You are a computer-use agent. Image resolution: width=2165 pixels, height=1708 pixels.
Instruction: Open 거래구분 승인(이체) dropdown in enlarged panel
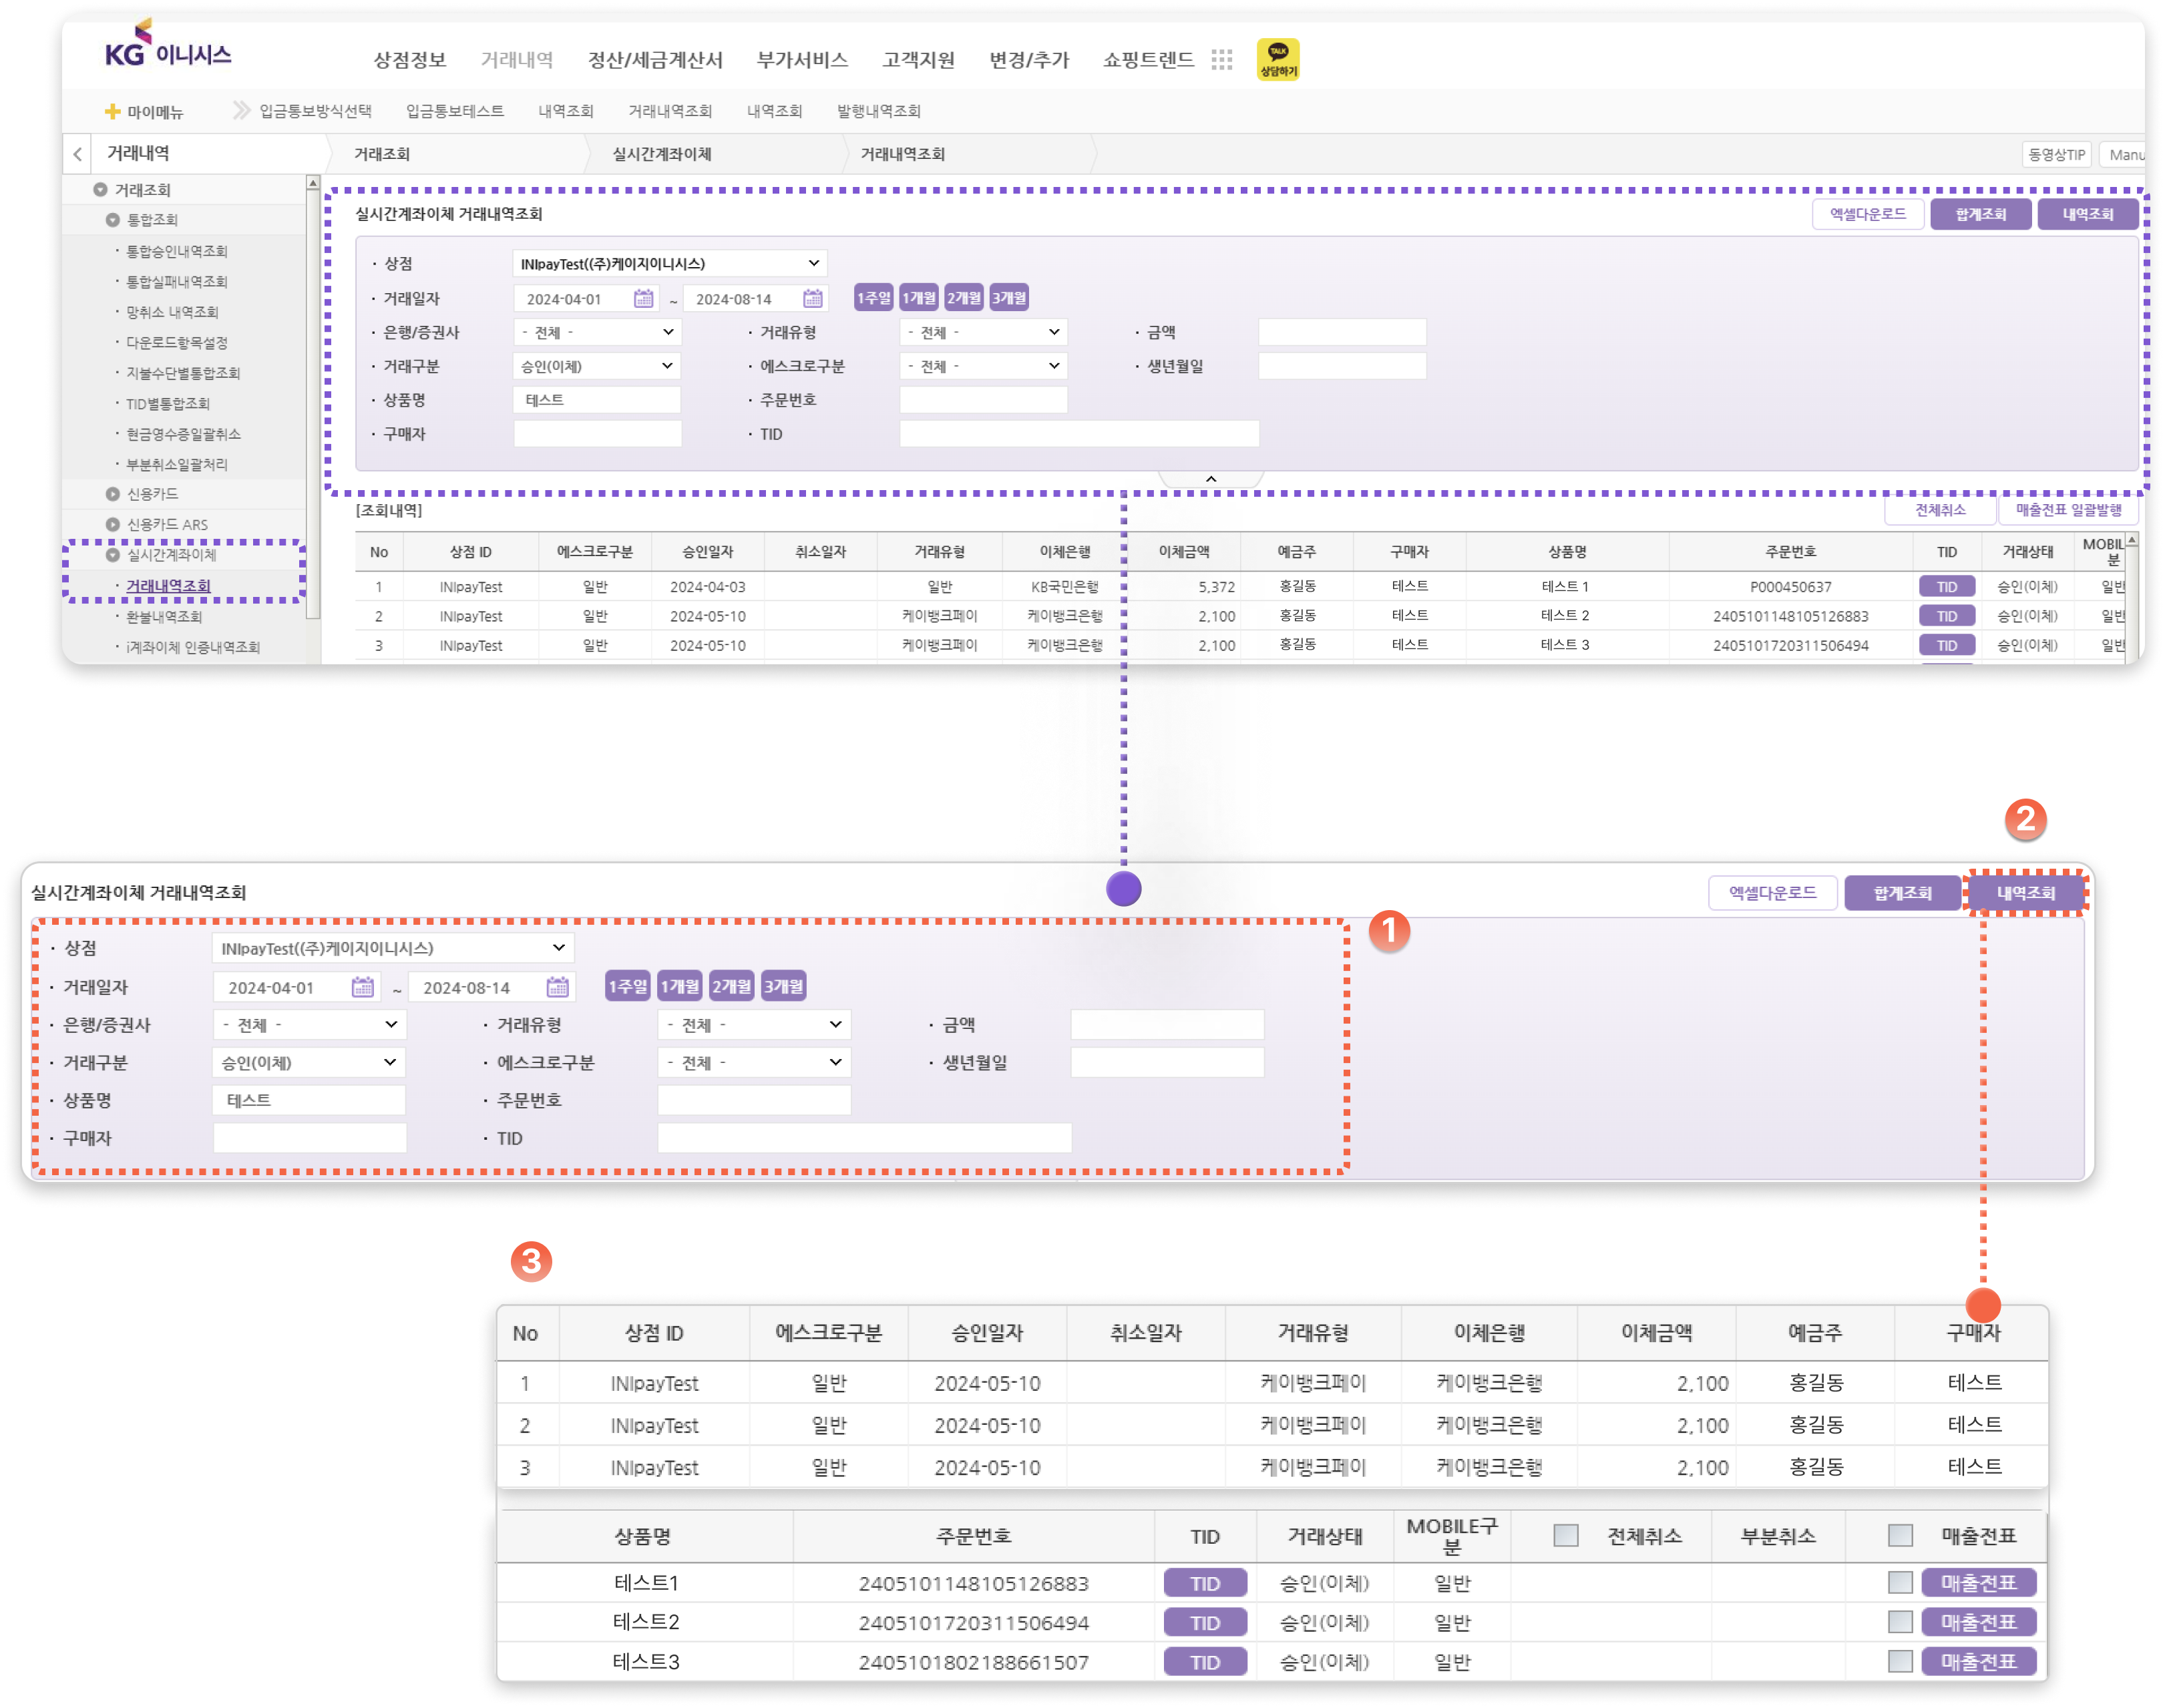tap(309, 1062)
